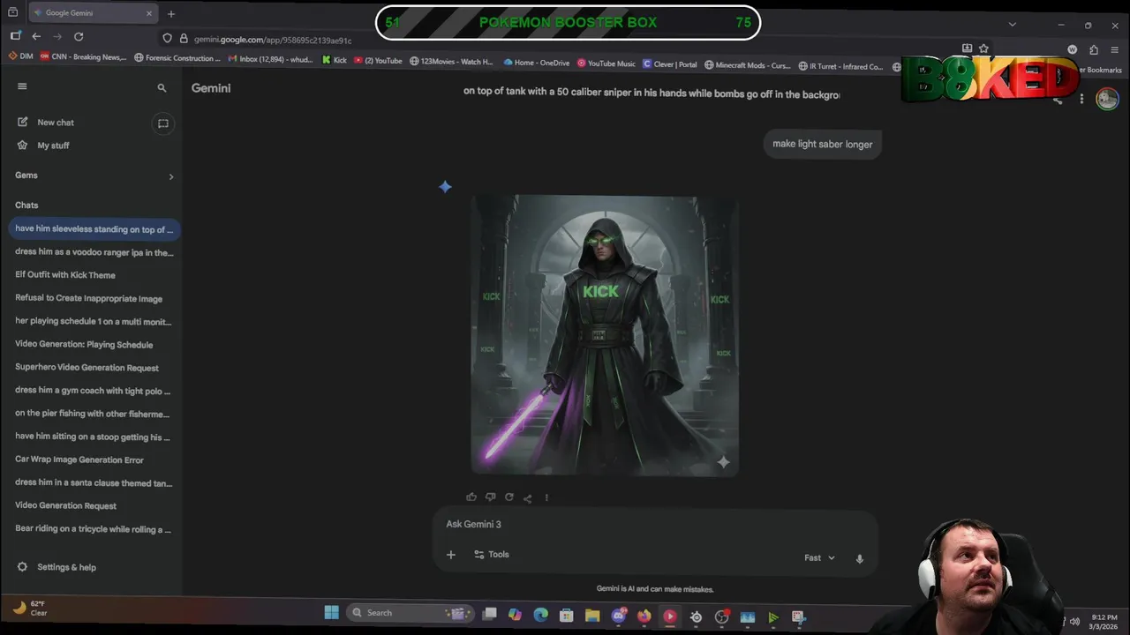
Task: Expand the Gems section chevron
Action: (171, 176)
